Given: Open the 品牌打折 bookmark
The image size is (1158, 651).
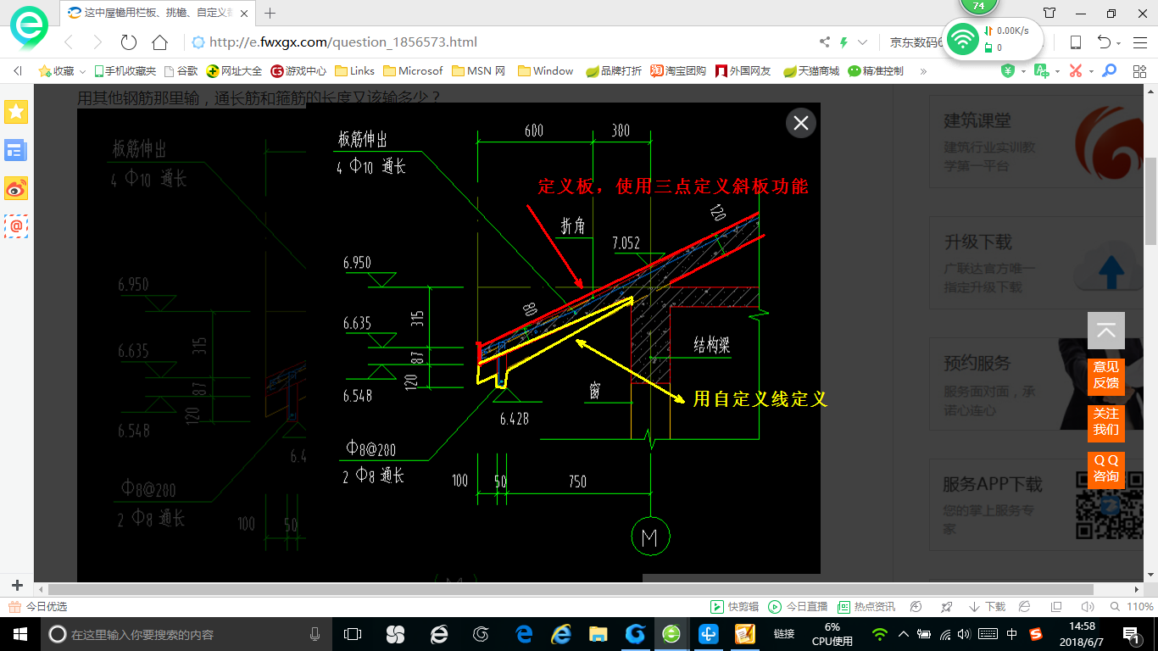Looking at the screenshot, I should click(x=614, y=71).
